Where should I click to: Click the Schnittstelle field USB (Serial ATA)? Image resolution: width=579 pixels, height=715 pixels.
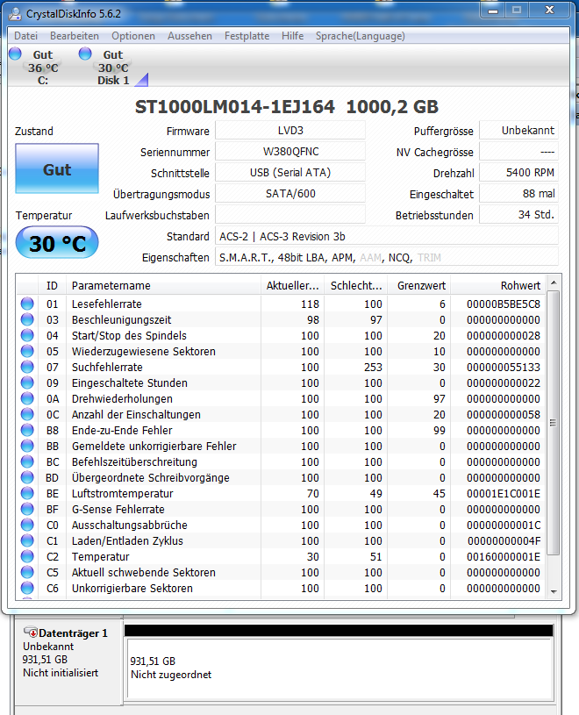[x=290, y=172]
